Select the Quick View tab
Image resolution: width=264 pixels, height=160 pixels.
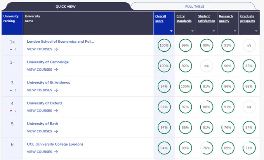tap(66, 7)
